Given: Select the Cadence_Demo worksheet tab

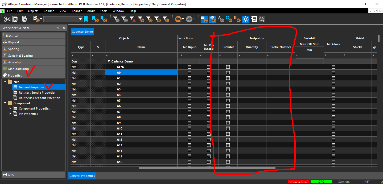Looking at the screenshot, I should [x=83, y=32].
